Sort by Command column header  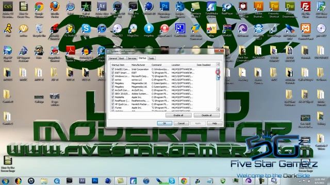pyautogui.click(x=160, y=65)
